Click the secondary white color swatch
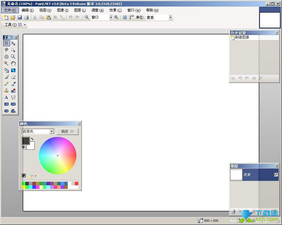282x225 pixels. click(x=32, y=147)
